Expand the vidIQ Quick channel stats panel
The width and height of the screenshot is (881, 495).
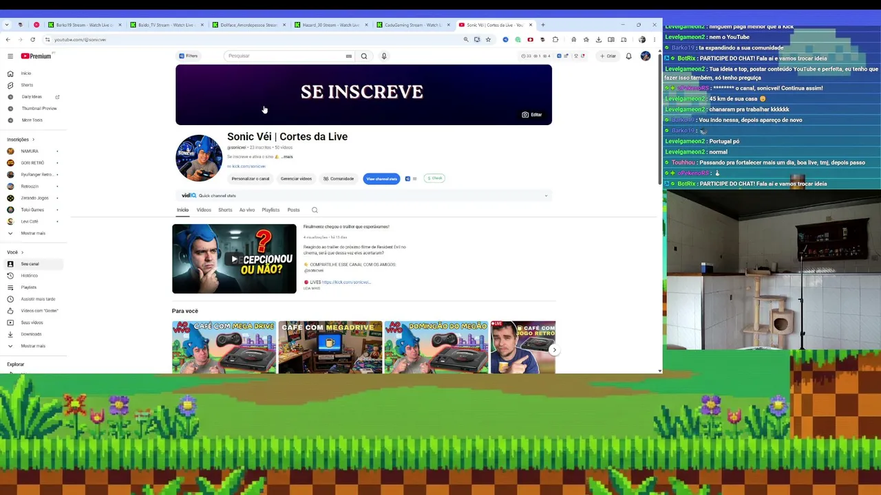click(546, 196)
